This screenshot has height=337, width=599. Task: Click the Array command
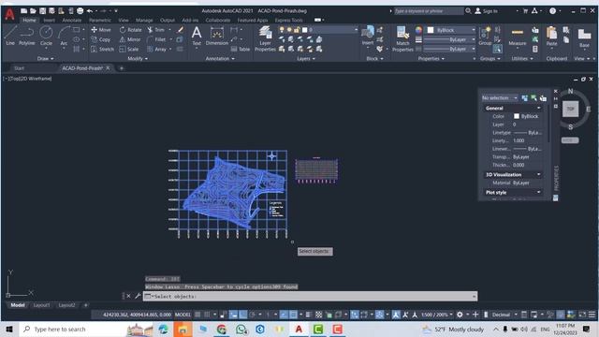[157, 49]
